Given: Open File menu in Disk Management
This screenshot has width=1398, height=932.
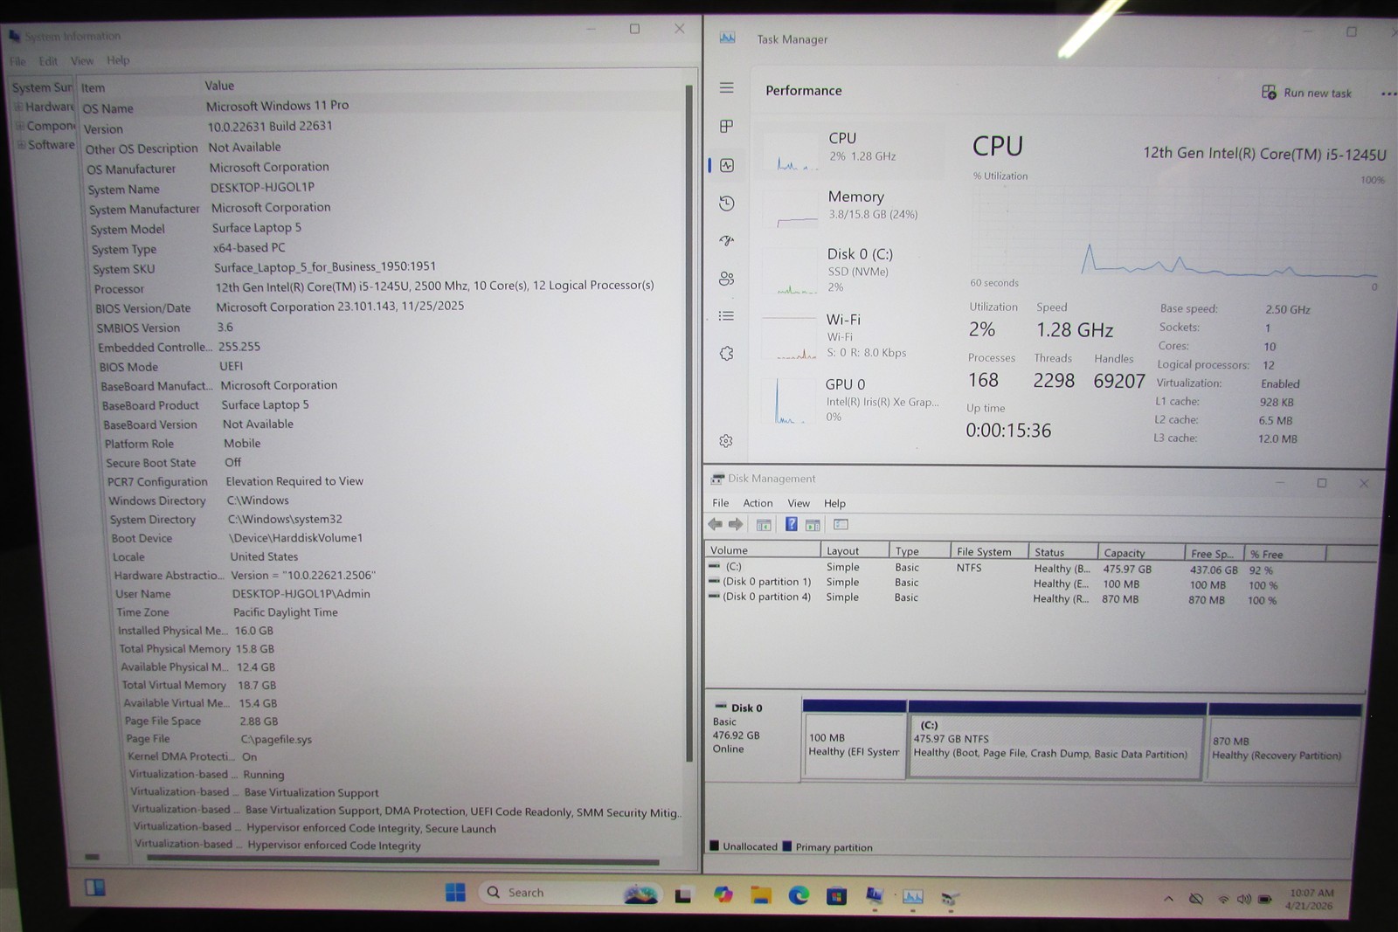Looking at the screenshot, I should tap(720, 503).
